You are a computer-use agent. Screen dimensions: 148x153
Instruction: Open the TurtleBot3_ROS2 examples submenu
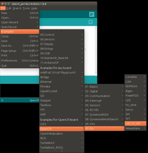pyautogui.click(x=62, y=148)
